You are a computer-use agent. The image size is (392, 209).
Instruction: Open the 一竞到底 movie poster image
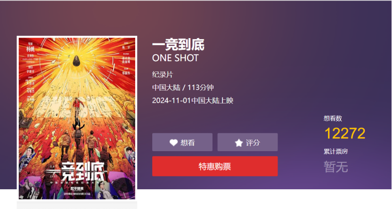77,118
